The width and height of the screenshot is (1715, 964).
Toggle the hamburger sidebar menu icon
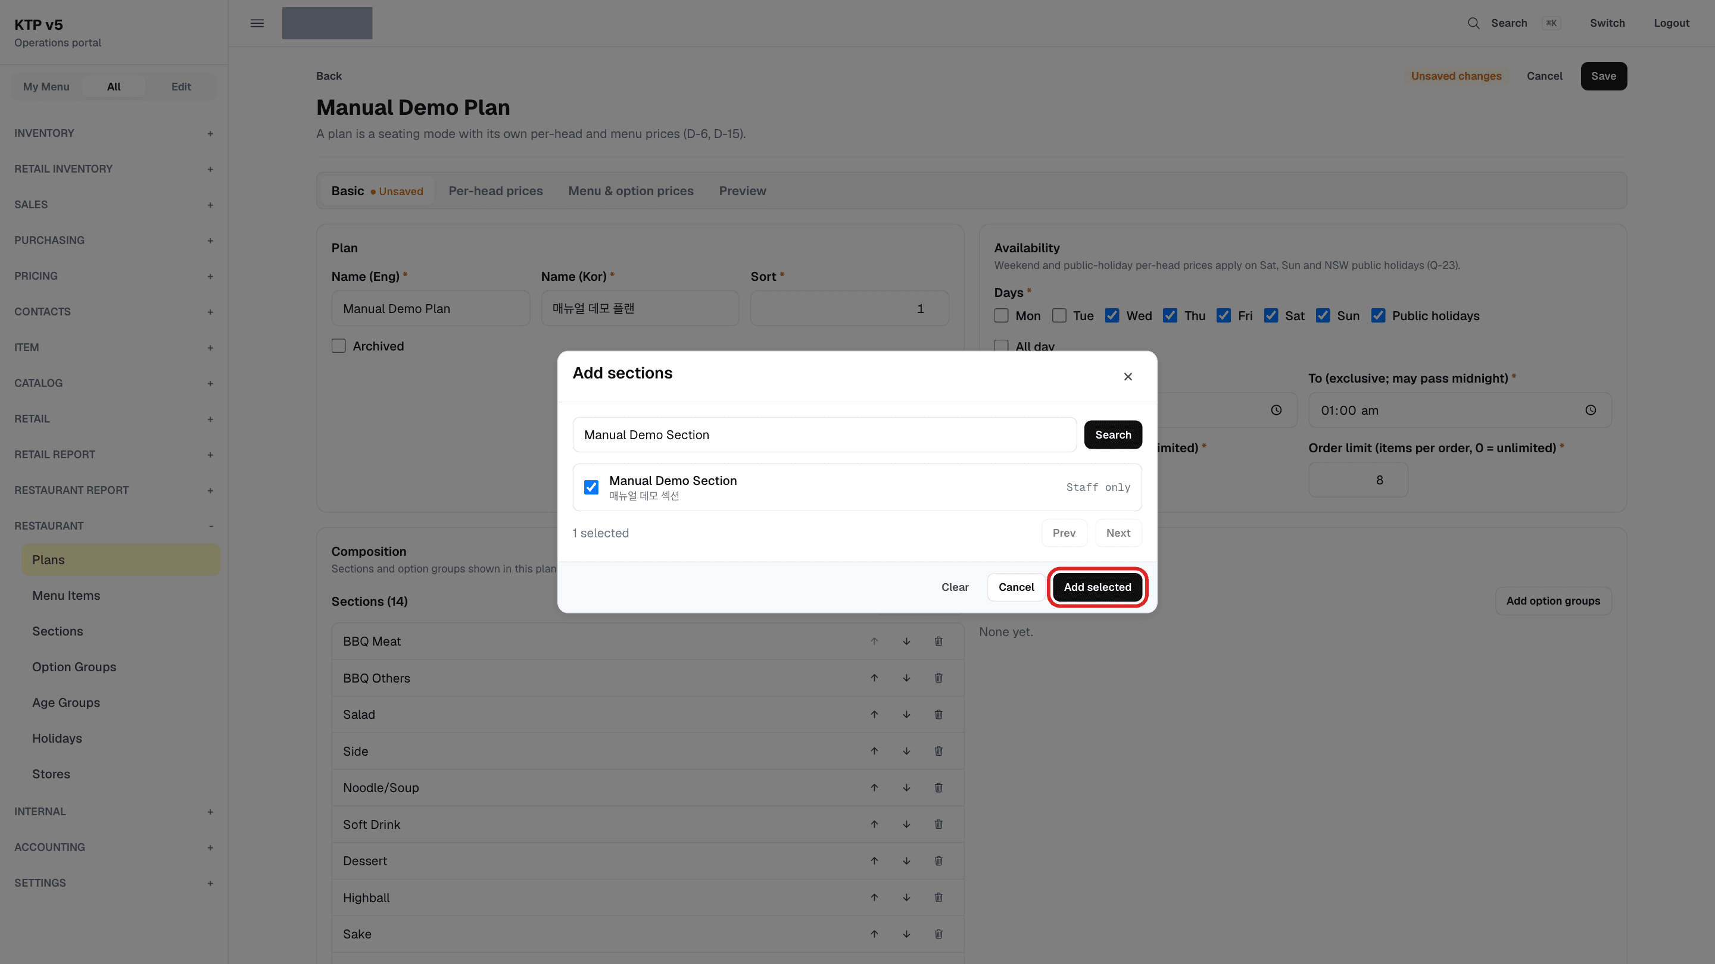[x=257, y=23]
